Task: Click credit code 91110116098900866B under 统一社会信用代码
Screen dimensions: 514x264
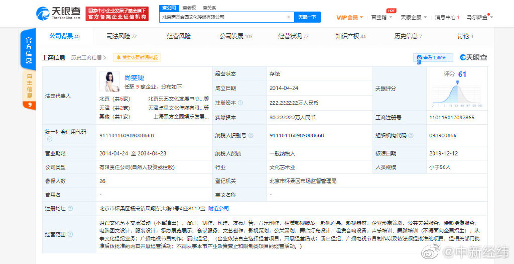Action: point(126,135)
